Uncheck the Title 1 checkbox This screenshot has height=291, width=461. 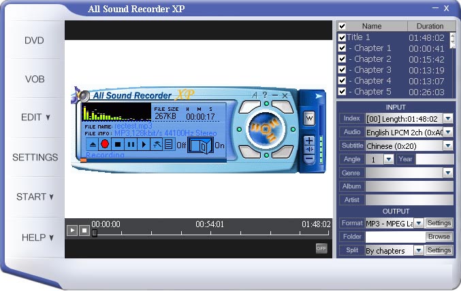click(x=342, y=37)
